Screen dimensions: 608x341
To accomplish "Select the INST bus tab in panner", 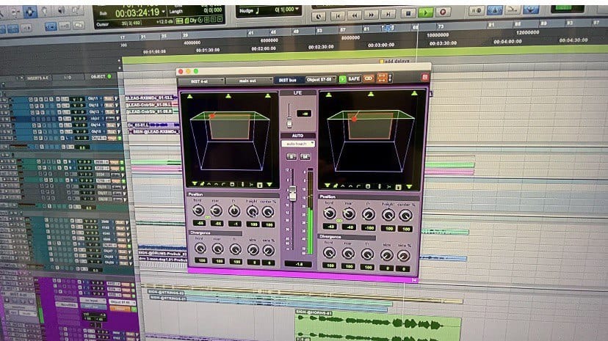I will click(x=287, y=79).
